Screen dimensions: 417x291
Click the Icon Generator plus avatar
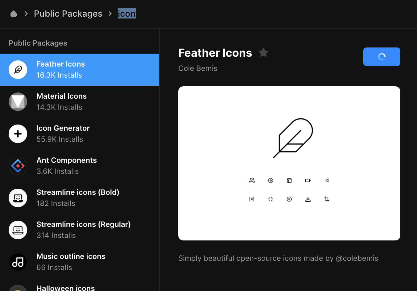18,134
